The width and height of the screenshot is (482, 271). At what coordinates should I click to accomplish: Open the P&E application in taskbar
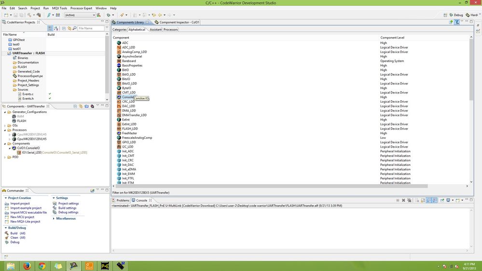click(105, 266)
